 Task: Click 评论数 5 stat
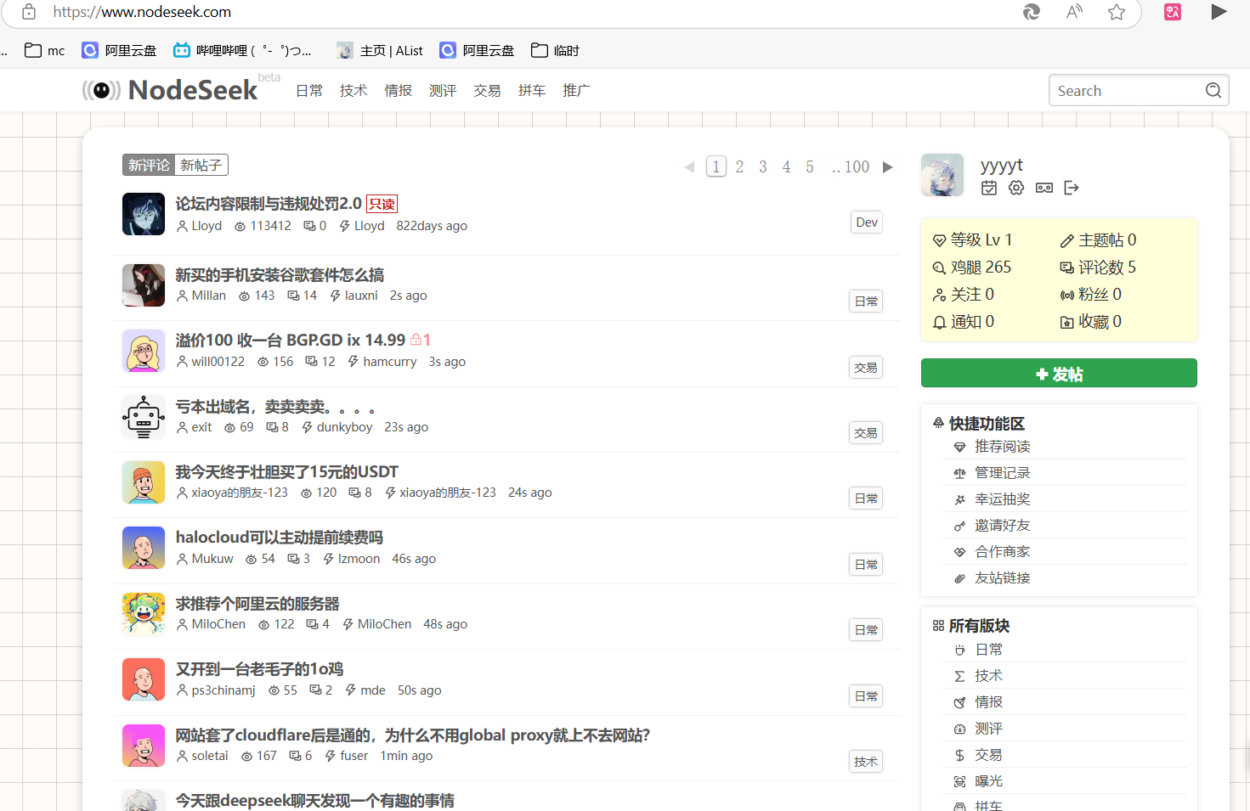click(1098, 267)
